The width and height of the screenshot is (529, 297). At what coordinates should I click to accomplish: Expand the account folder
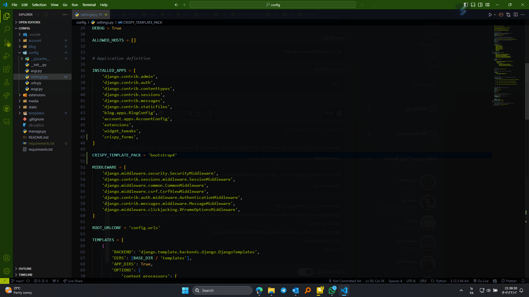click(x=42, y=40)
